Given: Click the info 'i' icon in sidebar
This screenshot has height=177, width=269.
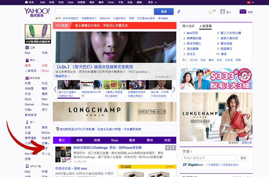Looking at the screenshot, I should [x=27, y=122].
